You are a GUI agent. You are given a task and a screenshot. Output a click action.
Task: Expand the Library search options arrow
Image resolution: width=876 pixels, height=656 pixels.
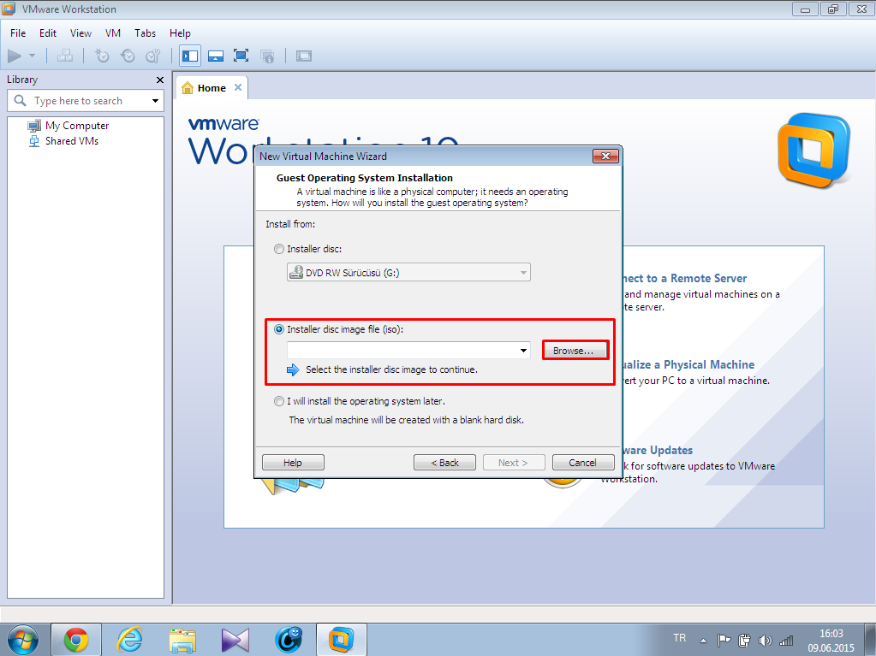pyautogui.click(x=155, y=101)
